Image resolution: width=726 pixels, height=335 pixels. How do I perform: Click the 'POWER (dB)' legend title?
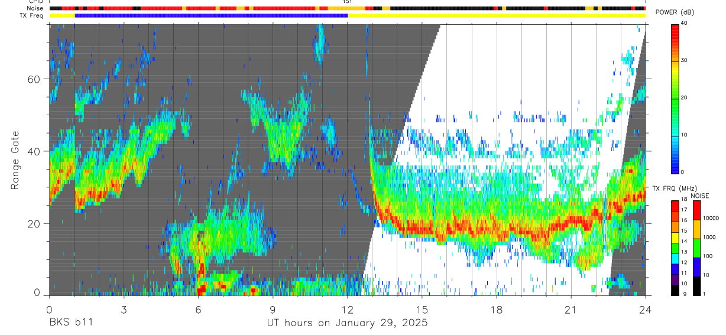point(676,12)
